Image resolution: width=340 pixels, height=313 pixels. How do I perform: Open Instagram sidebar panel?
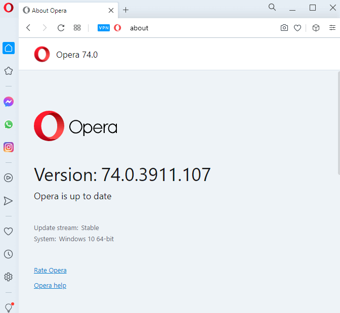8,147
